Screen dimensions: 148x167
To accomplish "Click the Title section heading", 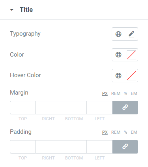I will click(26, 10).
